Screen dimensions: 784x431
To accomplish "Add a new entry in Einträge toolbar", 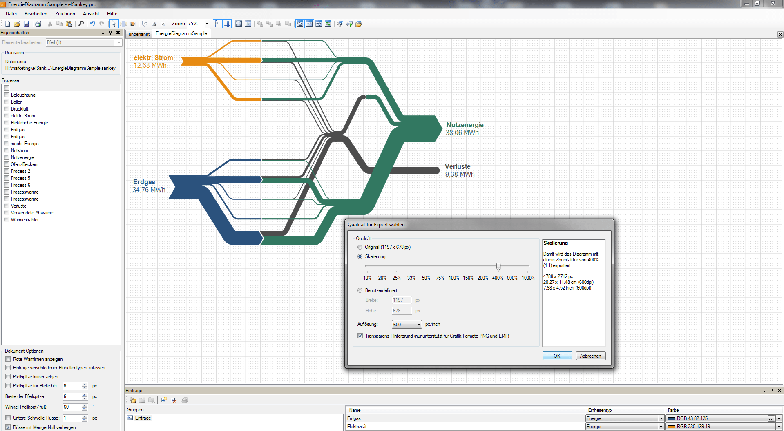I will pos(164,400).
